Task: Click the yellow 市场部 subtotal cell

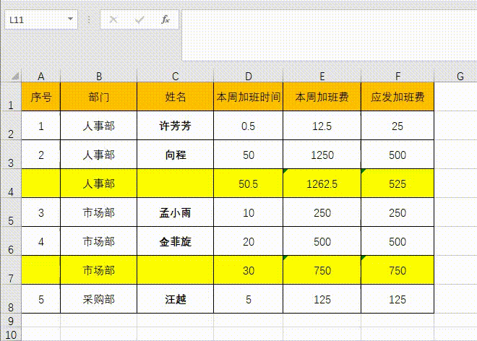Action: [98, 270]
